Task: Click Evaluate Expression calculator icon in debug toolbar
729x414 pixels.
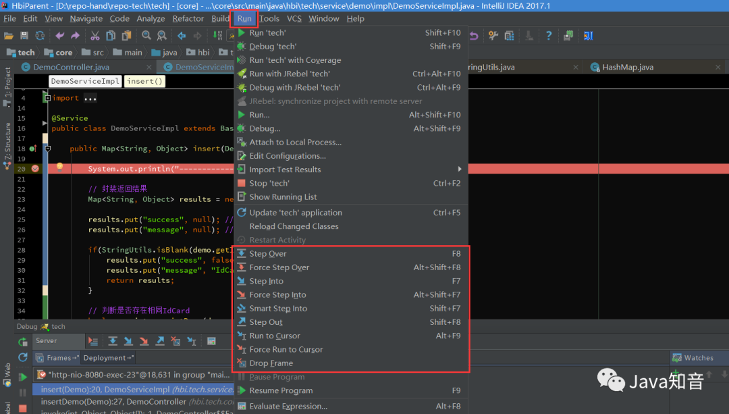Action: 211,342
